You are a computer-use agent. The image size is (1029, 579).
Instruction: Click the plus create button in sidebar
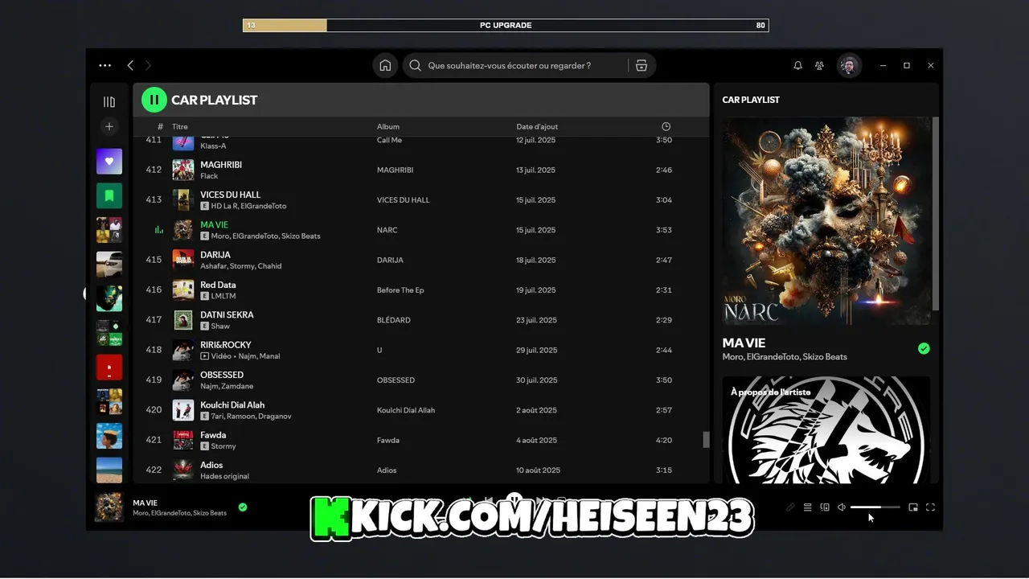click(109, 126)
